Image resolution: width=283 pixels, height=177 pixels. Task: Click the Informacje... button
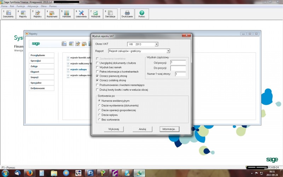[169, 129]
